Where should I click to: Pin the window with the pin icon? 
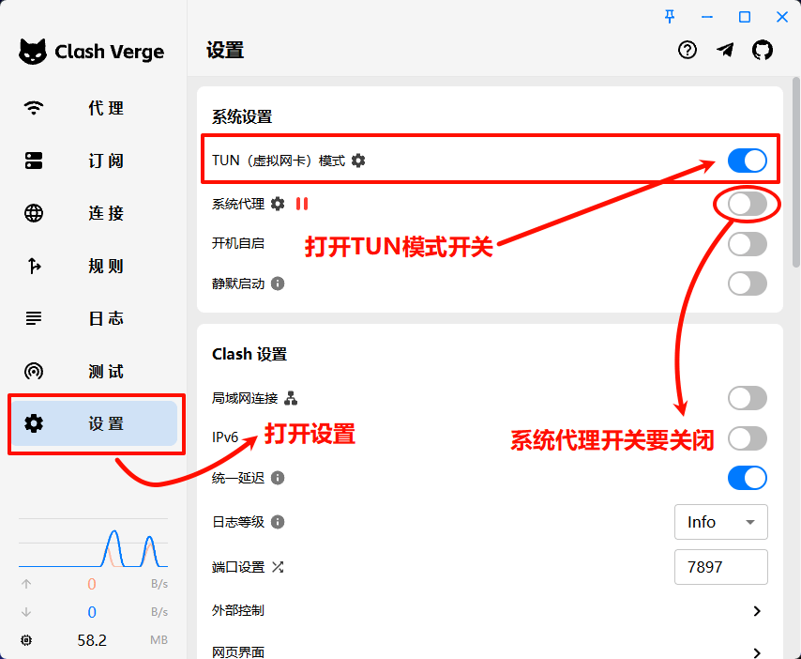click(x=670, y=17)
